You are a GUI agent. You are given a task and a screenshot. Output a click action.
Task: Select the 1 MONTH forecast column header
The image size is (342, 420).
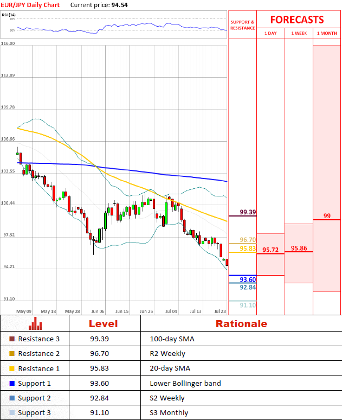click(327, 34)
